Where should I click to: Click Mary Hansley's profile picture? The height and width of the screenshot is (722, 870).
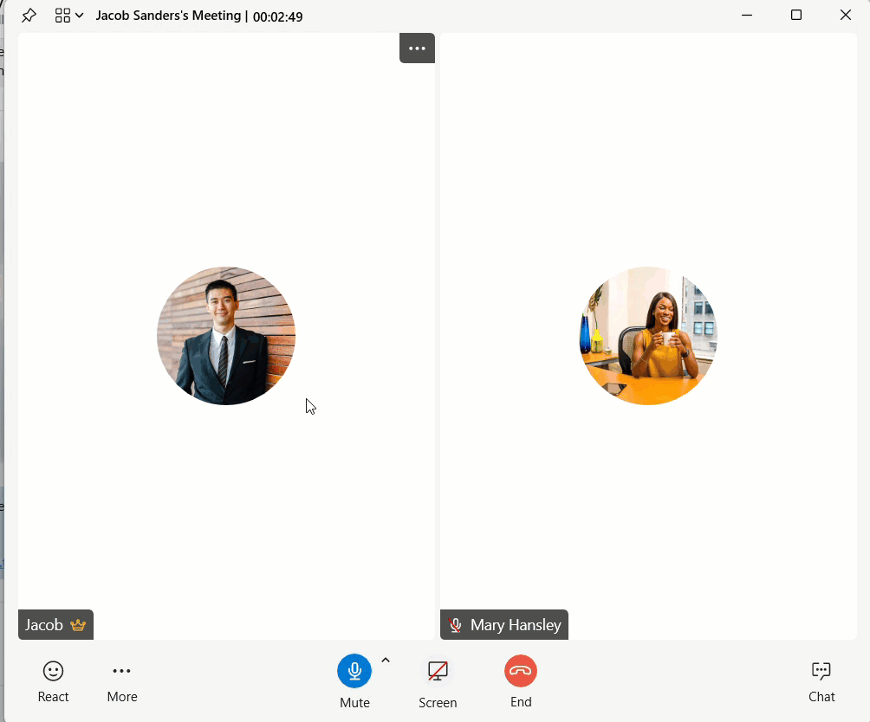click(648, 336)
